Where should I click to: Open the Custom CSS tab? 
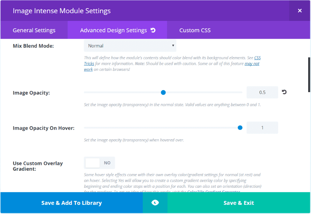pyautogui.click(x=195, y=30)
